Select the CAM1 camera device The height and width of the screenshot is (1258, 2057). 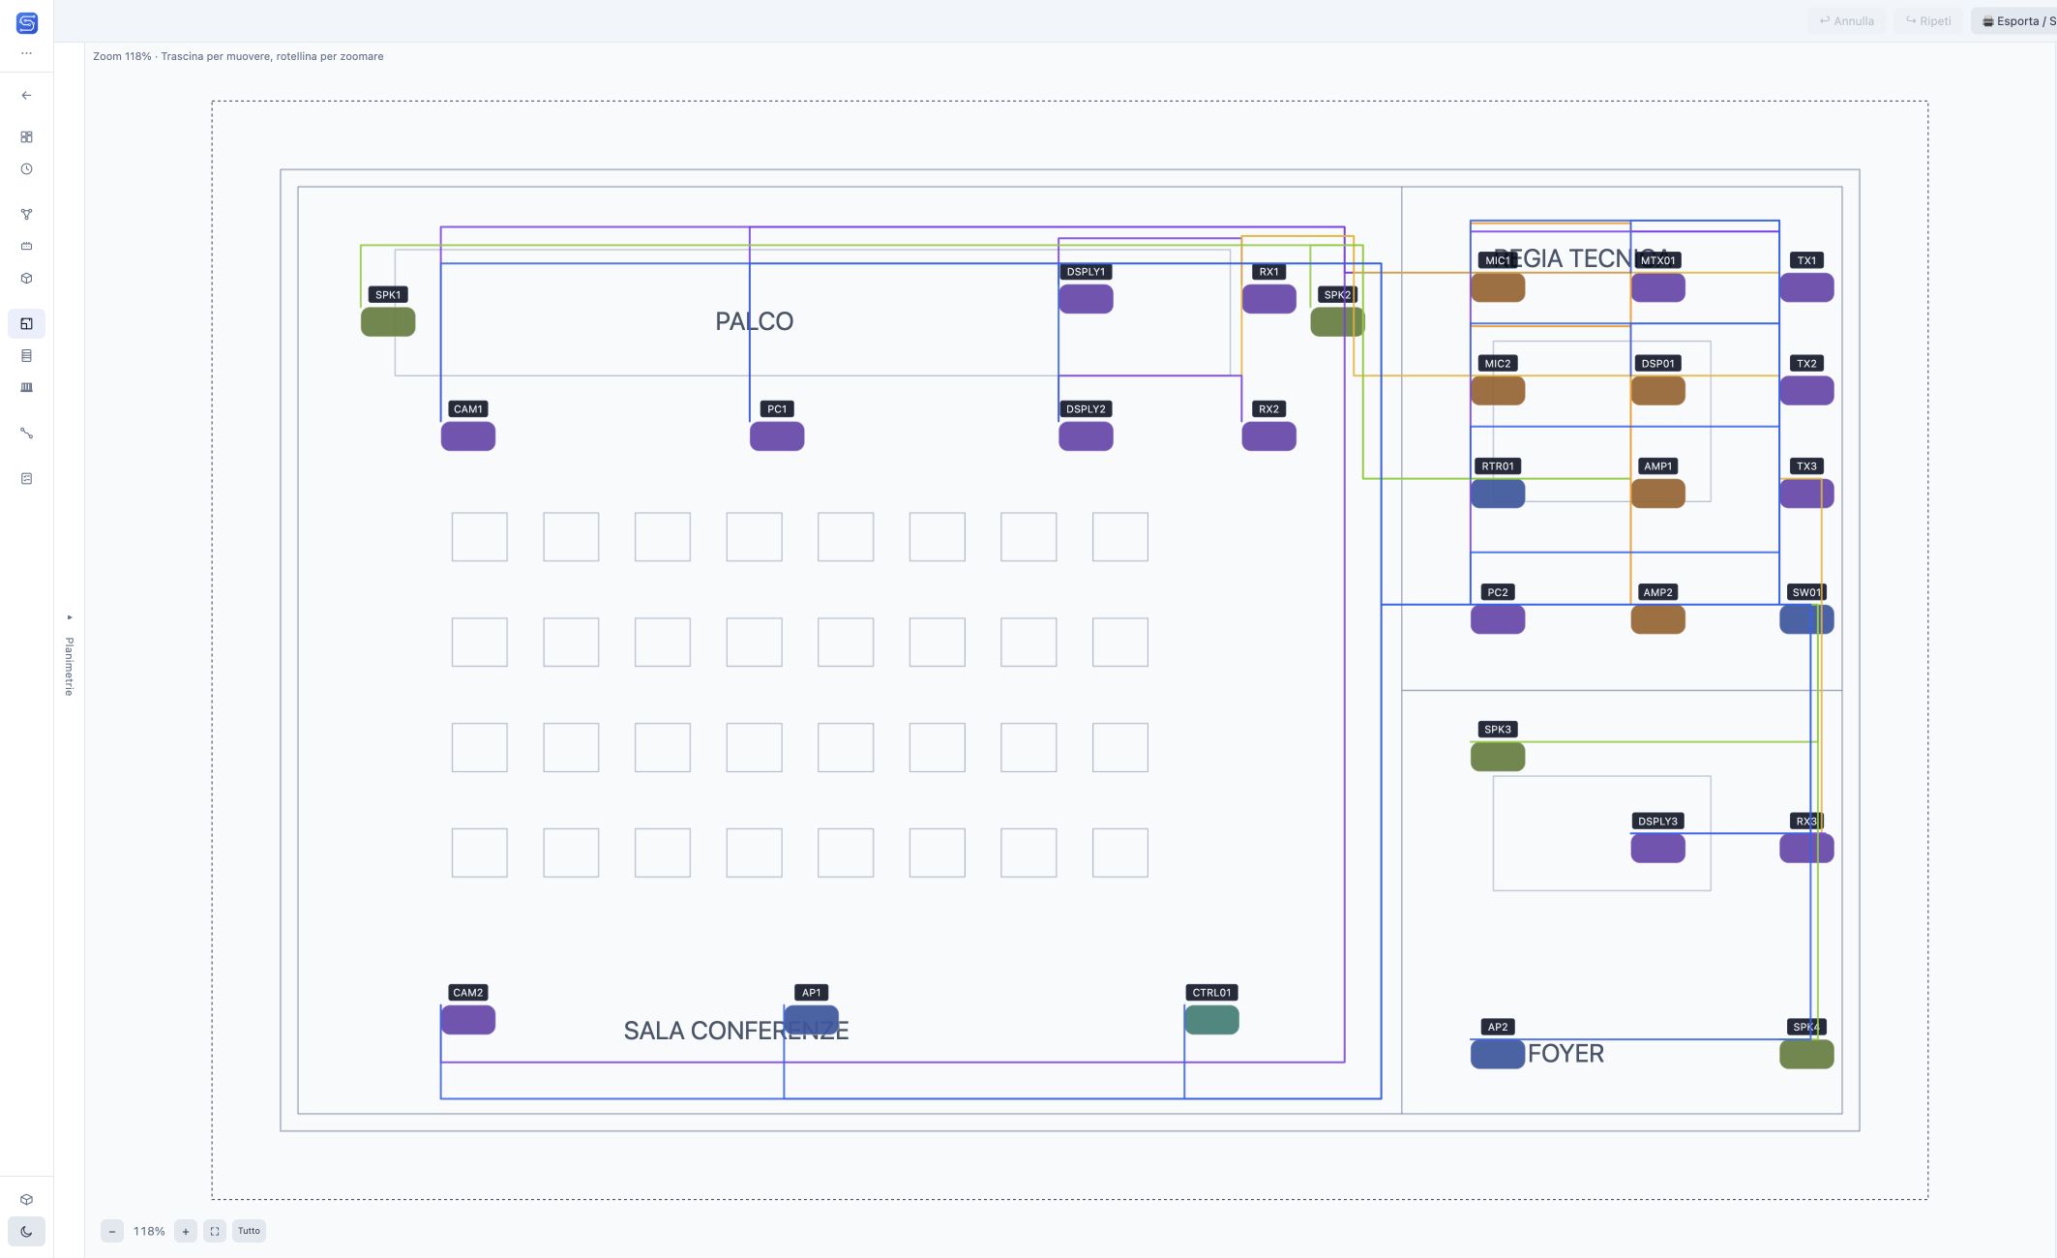click(468, 436)
